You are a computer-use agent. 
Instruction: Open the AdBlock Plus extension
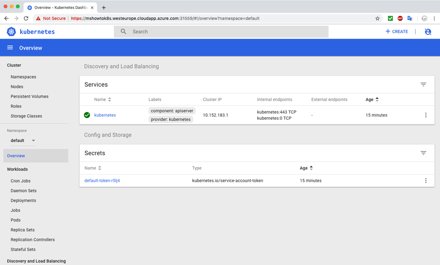pyautogui.click(x=400, y=18)
